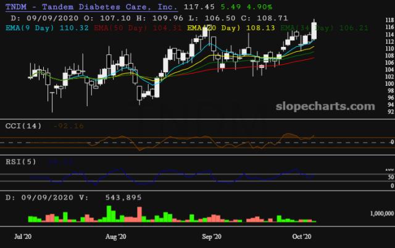Select the Aug '20 date axis marker
This screenshot has height=248, width=395.
(x=115, y=236)
